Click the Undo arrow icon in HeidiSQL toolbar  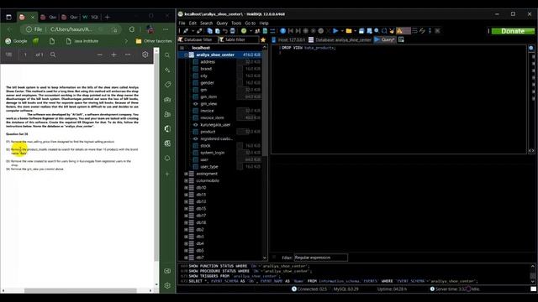pyautogui.click(x=225, y=31)
